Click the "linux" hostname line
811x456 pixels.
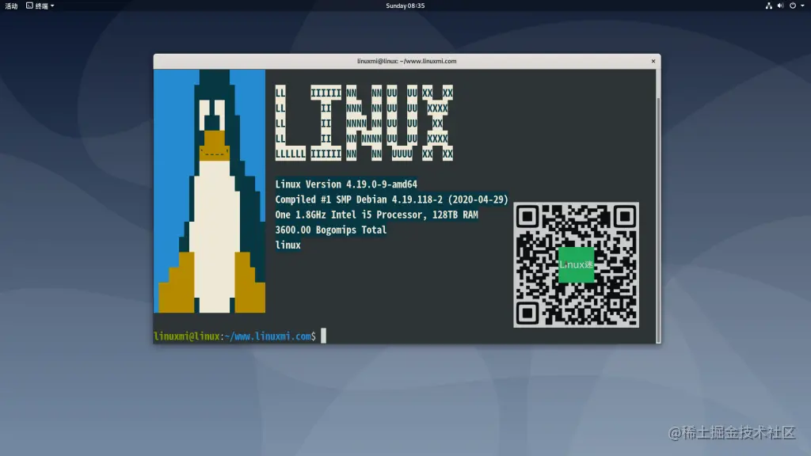287,245
